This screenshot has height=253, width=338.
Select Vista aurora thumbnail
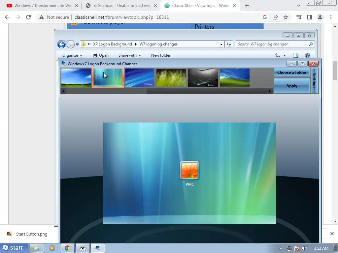click(x=108, y=78)
